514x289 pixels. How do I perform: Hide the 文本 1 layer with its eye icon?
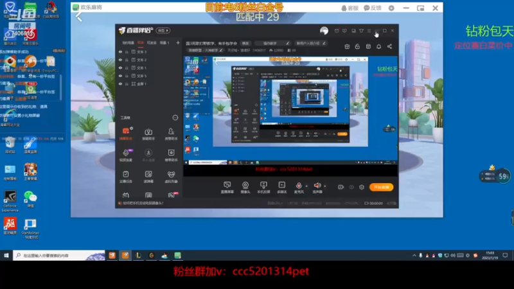pos(120,68)
